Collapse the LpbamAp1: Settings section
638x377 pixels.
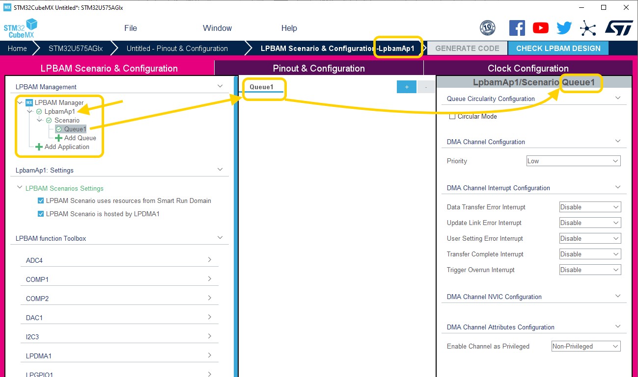point(220,170)
